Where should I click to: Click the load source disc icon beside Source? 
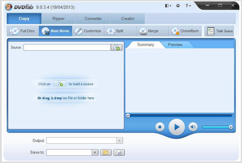click(x=117, y=47)
